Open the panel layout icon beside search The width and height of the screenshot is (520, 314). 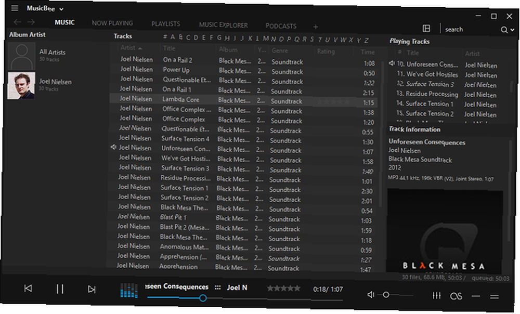(x=426, y=29)
